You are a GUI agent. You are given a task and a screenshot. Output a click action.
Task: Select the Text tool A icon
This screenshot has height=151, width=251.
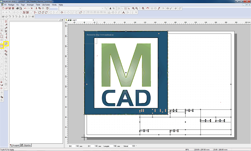(123, 12)
